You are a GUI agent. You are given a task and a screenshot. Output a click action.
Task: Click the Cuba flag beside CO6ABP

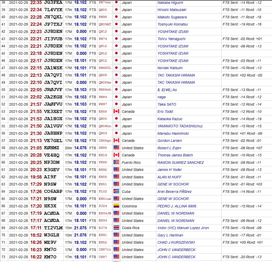coord(117,191)
